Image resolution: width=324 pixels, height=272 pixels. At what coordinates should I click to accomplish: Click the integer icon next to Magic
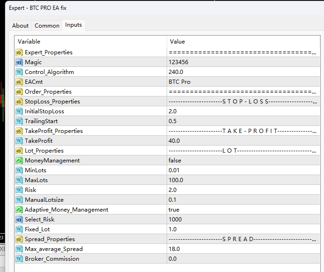point(19,62)
